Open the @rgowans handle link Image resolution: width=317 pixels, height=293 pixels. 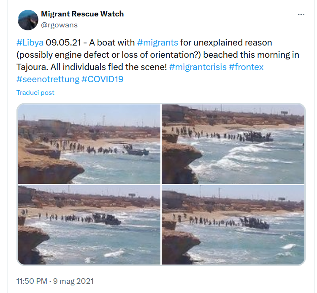point(59,25)
